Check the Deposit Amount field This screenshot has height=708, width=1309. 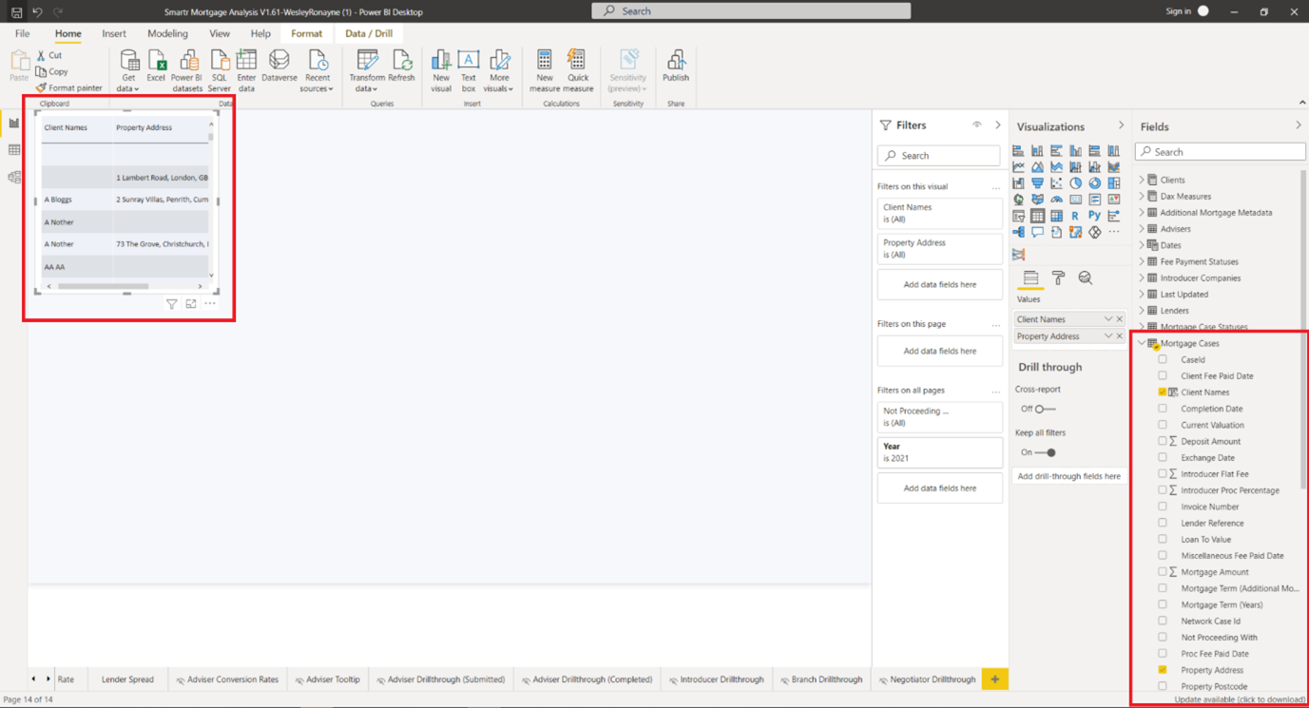1162,441
